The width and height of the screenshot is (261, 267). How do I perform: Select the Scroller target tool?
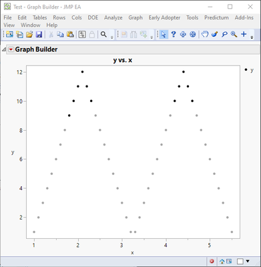point(193,35)
